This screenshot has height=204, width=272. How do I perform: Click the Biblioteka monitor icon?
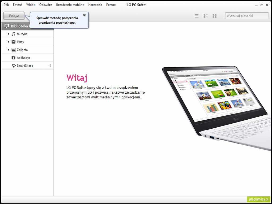(x=7, y=26)
